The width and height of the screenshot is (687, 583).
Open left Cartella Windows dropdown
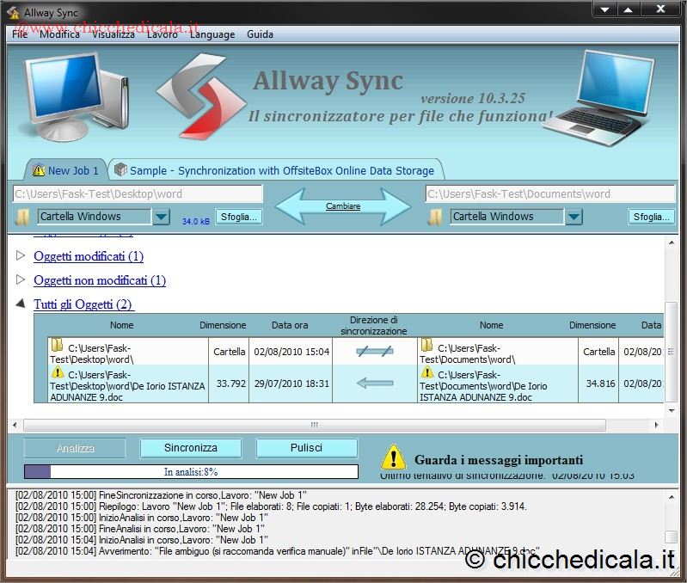click(x=161, y=217)
